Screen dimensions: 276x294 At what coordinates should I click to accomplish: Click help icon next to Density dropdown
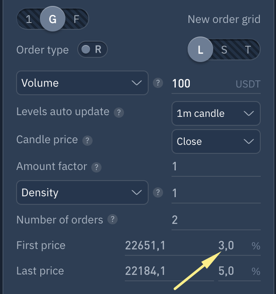coord(158,192)
